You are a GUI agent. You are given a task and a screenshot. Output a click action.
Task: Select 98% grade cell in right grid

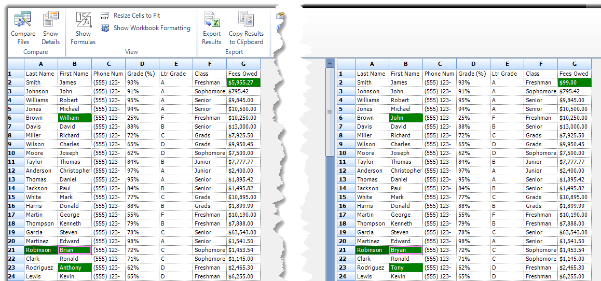(x=473, y=241)
